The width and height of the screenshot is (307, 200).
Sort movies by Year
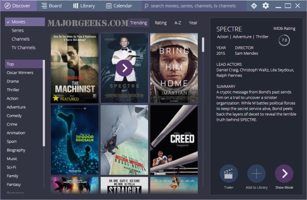point(193,23)
